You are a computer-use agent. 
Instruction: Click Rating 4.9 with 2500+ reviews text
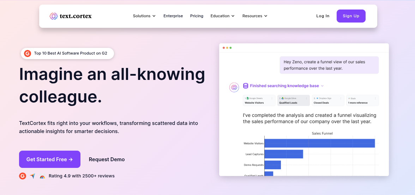click(x=82, y=176)
